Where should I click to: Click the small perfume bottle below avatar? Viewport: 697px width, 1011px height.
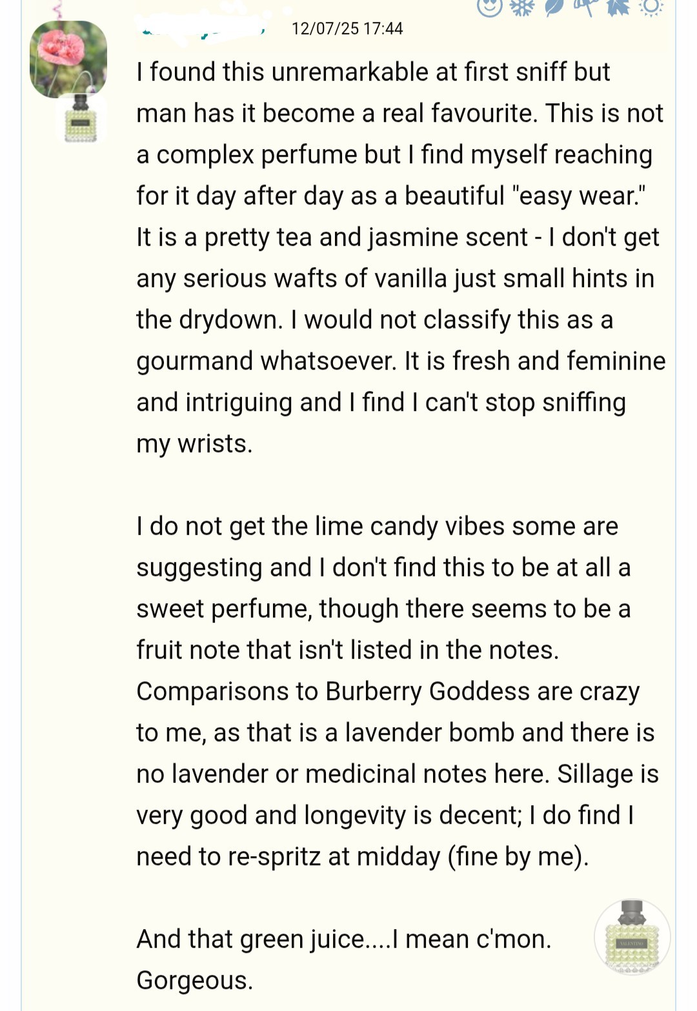pos(81,118)
